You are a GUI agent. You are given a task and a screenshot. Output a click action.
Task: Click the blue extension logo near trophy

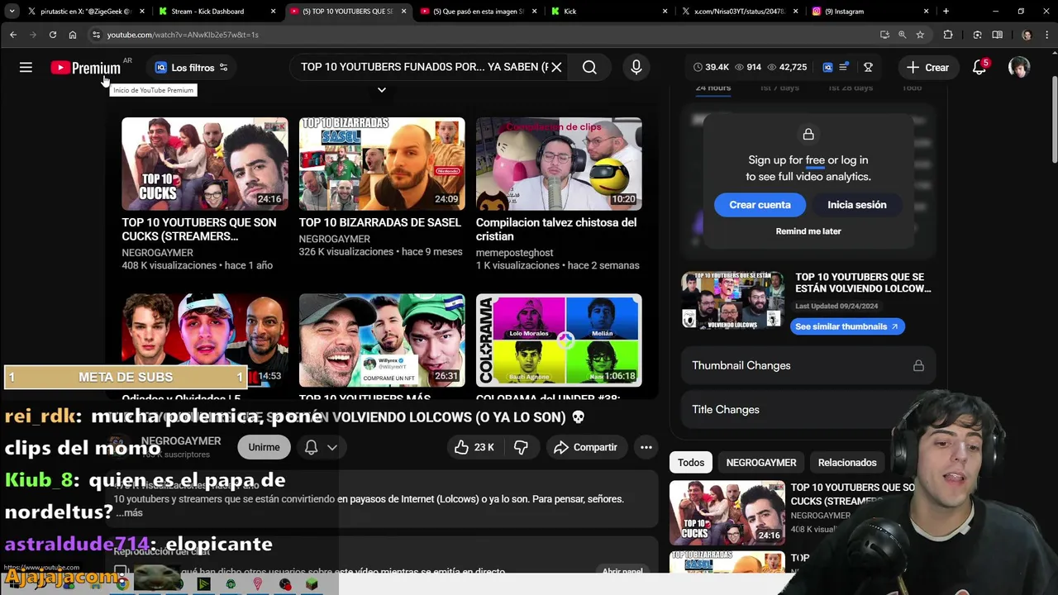tap(827, 68)
